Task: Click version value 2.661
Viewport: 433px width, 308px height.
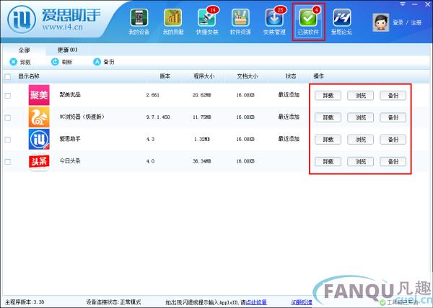Action: pos(153,95)
